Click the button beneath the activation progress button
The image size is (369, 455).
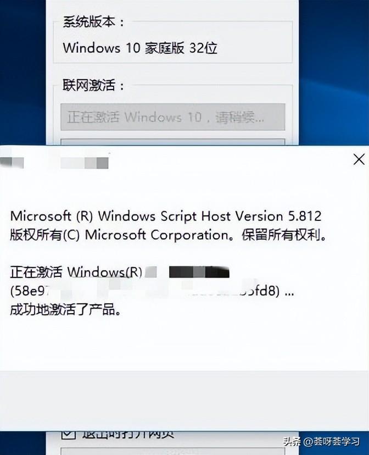pos(173,142)
